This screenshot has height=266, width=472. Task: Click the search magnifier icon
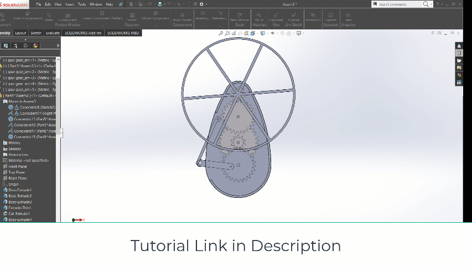tap(426, 4)
